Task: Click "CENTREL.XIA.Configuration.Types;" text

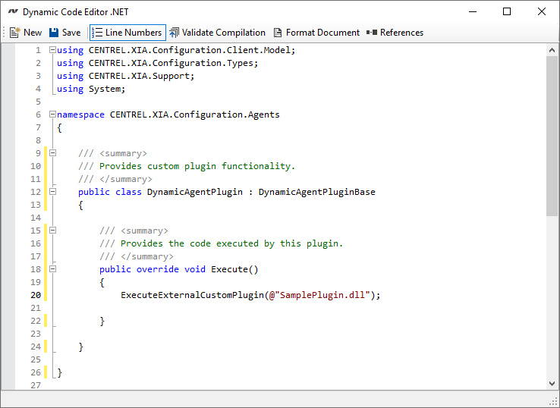Action: [173, 63]
